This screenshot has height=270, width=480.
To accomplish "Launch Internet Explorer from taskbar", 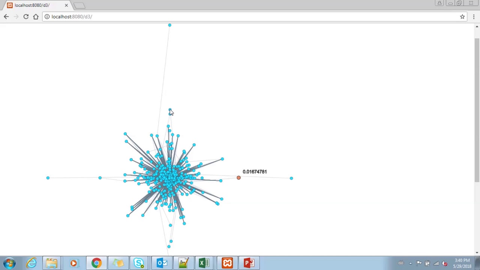I will pos(31,263).
